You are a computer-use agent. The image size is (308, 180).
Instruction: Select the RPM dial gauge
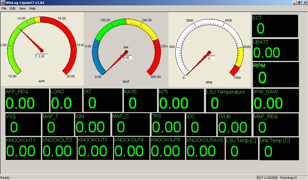[209, 49]
